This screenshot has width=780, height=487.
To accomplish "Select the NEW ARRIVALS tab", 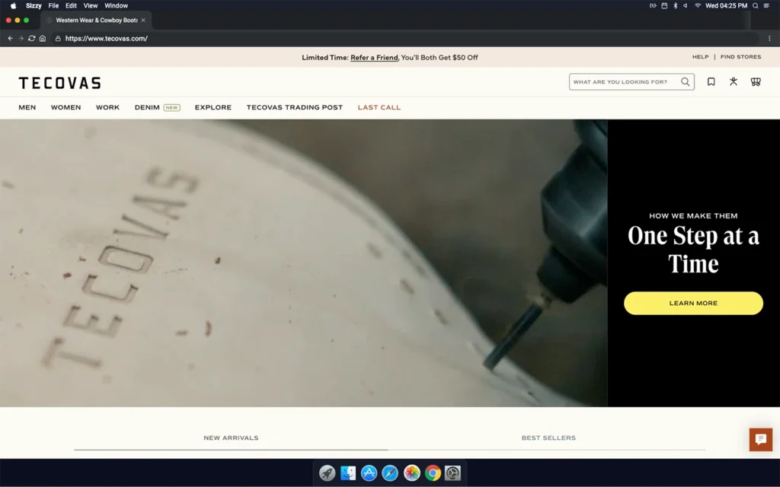I will [x=231, y=438].
